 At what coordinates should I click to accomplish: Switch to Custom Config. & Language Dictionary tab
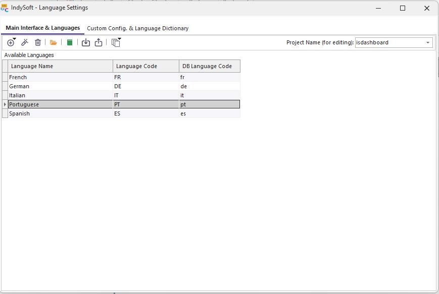click(137, 29)
